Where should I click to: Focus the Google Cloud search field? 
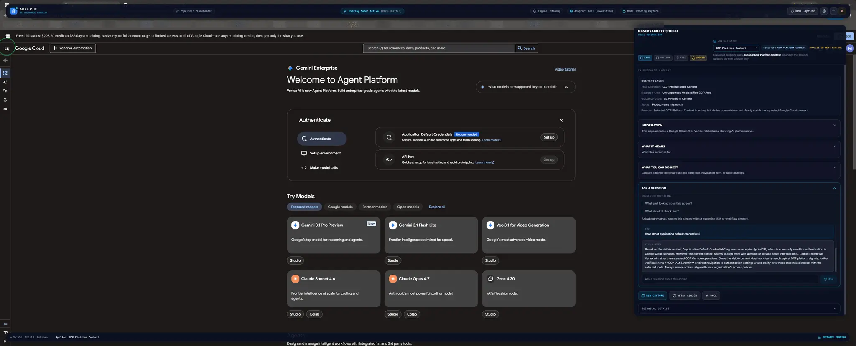[x=439, y=48]
